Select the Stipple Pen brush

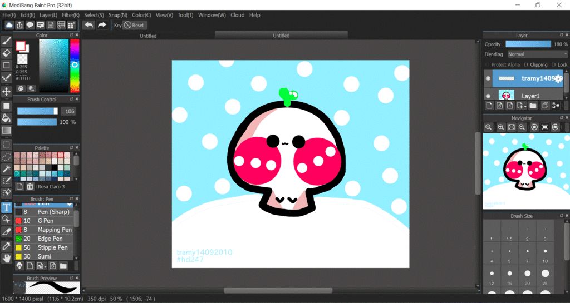coord(44,247)
